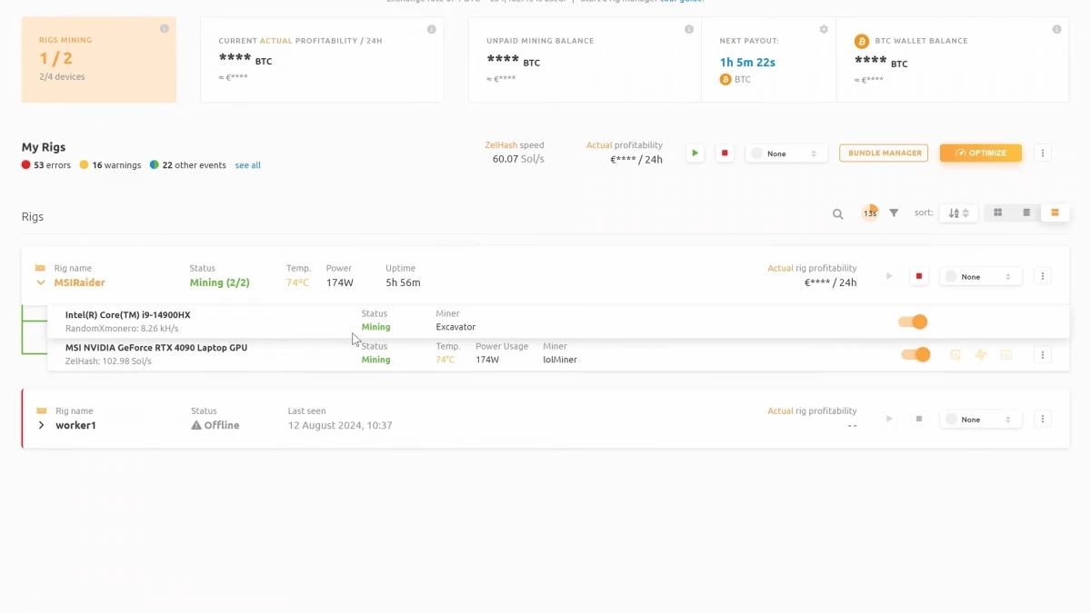Toggle mining on Intel i9-14900HX CPU
Viewport: 1091px width, 613px height.
point(914,321)
